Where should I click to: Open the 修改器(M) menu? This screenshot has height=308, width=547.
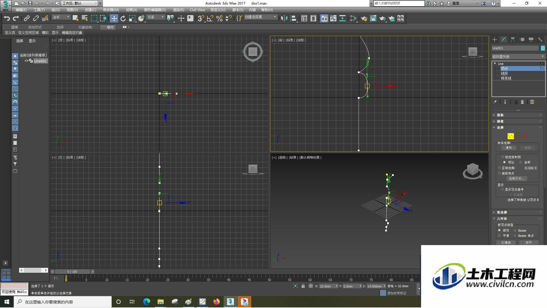pos(111,10)
